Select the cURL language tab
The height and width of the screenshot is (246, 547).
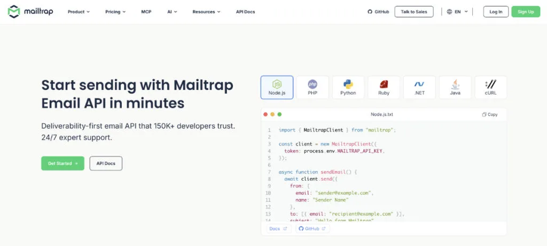tap(490, 87)
